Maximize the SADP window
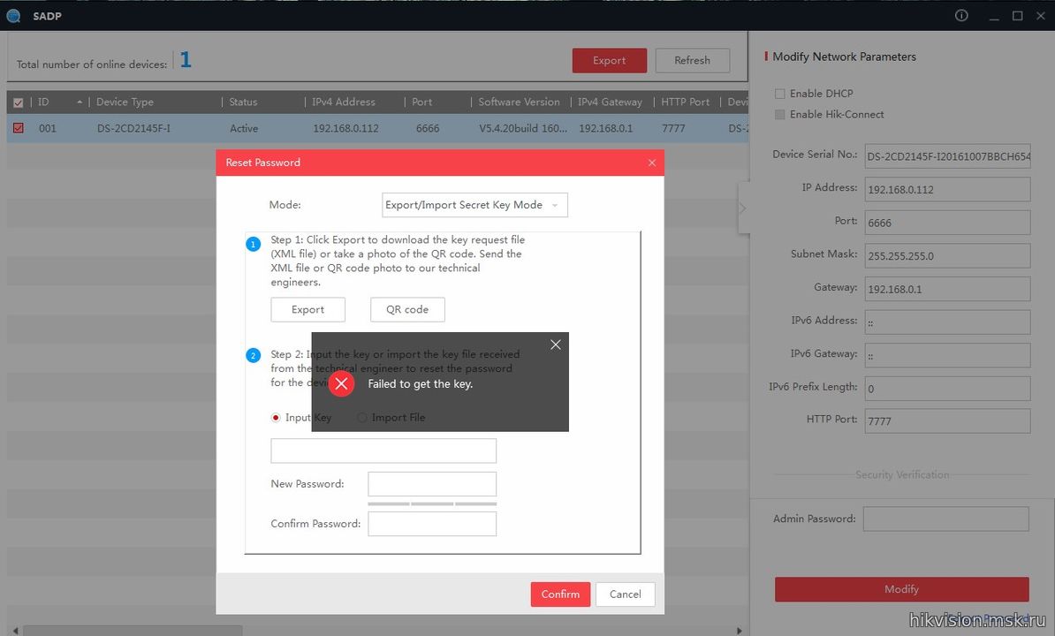The width and height of the screenshot is (1055, 636). pos(1017,16)
